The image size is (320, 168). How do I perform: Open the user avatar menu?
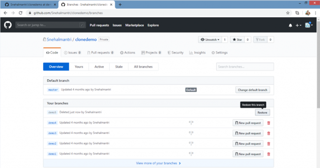pyautogui.click(x=308, y=25)
